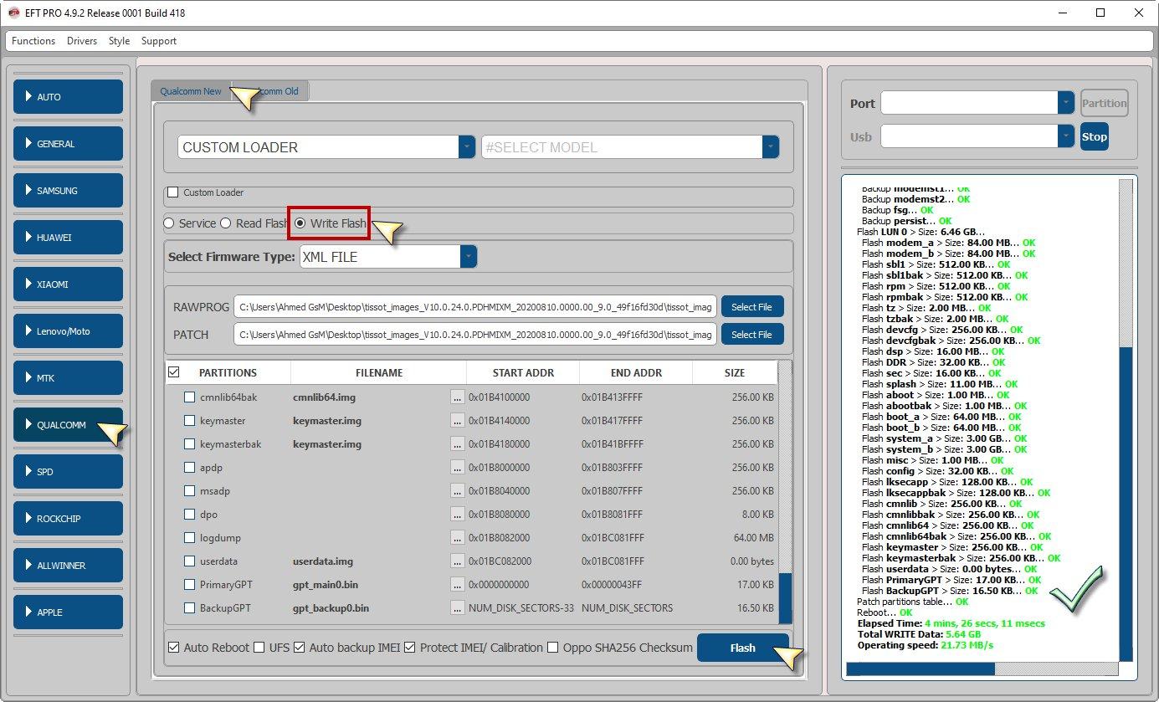Open the Drivers menu

coord(82,41)
